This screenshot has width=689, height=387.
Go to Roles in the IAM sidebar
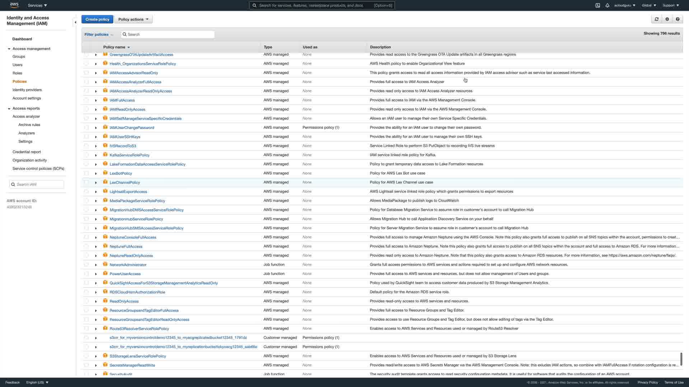(x=17, y=73)
